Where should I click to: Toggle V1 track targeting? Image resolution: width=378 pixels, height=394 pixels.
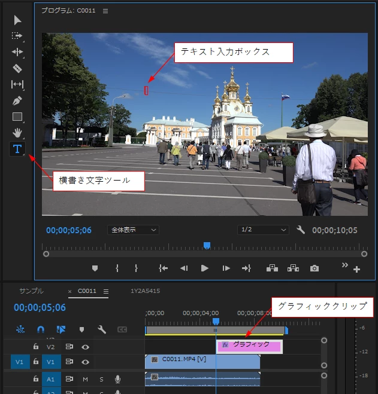[51, 362]
